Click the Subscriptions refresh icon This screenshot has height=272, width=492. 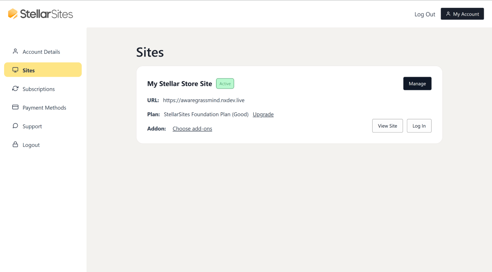(x=16, y=89)
